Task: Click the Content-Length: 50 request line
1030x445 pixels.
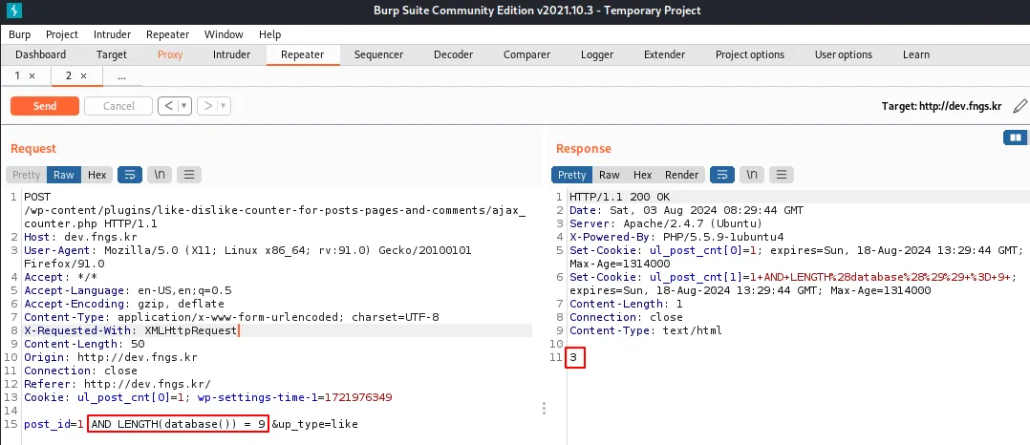Action: coord(84,344)
